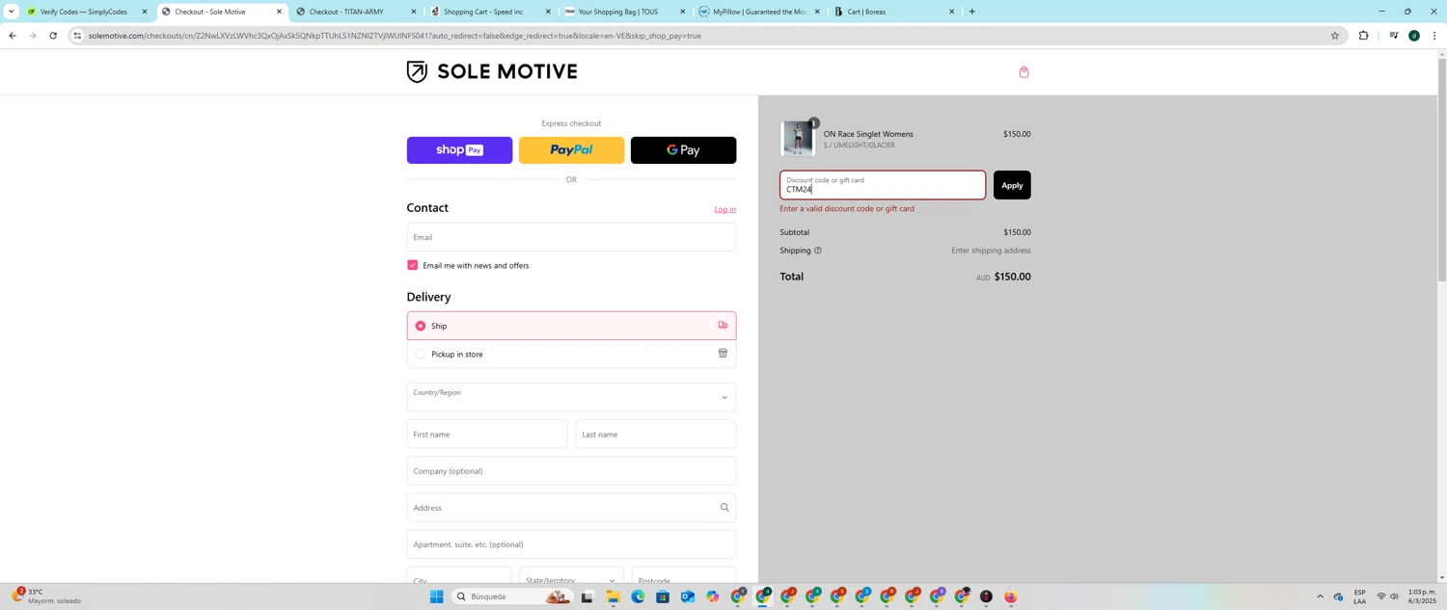
Task: Click the Last name field
Action: (656, 435)
